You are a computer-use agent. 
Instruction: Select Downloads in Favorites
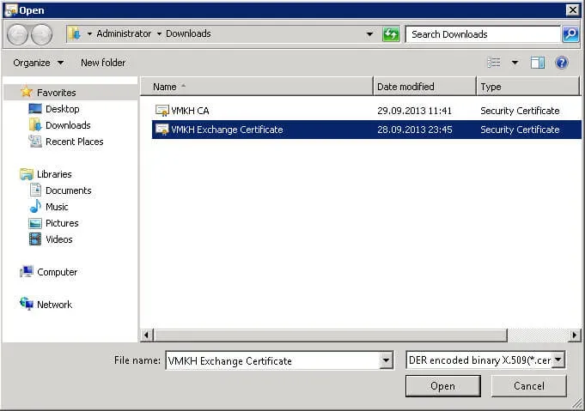[68, 125]
